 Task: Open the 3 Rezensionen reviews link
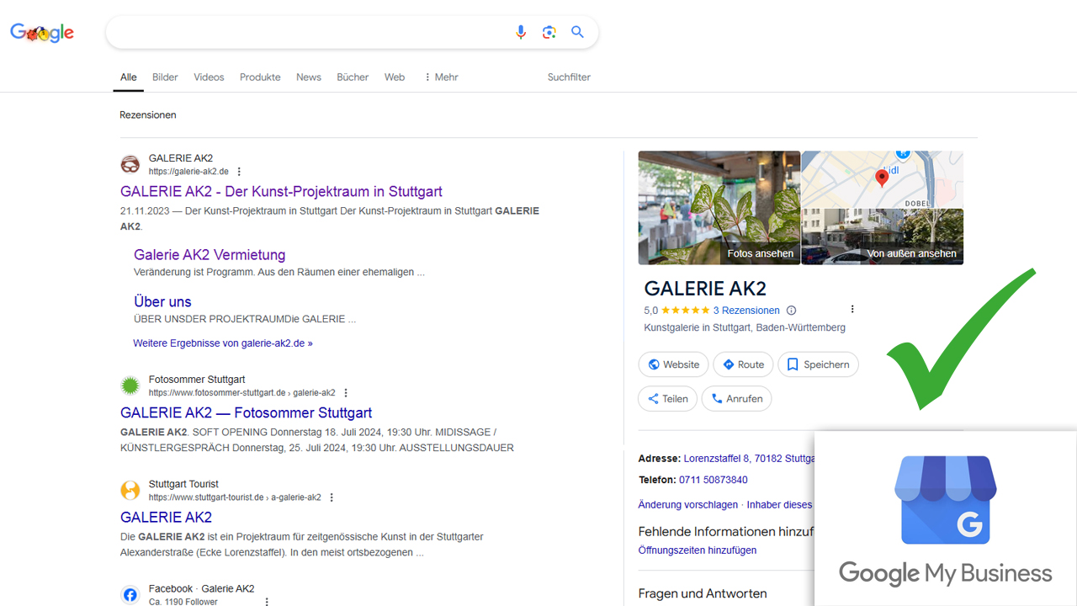click(746, 311)
